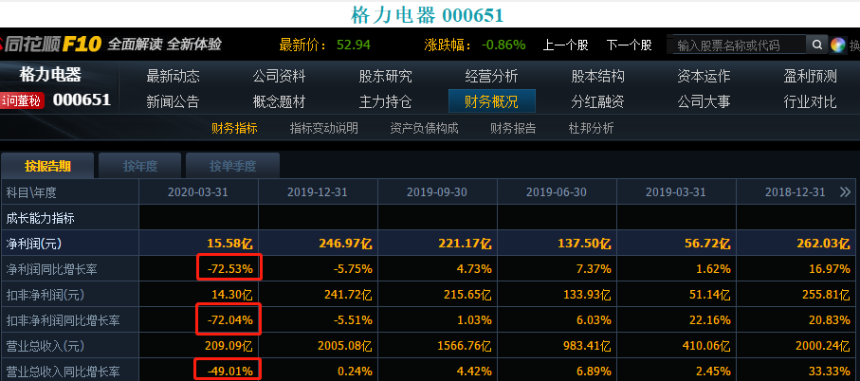Viewport: 860px width, 381px height.
Task: Focus the stock name or code search field
Action: [739, 45]
